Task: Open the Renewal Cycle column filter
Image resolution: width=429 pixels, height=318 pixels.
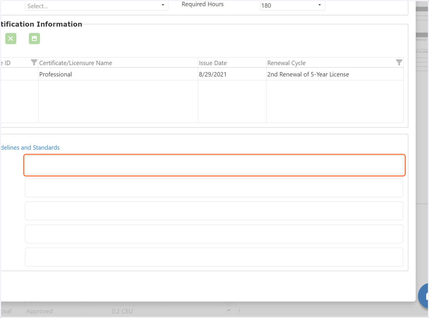Action: pyautogui.click(x=399, y=63)
